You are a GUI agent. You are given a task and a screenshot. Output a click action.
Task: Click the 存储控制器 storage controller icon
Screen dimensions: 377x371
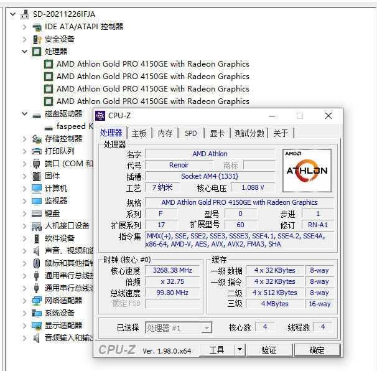tap(37, 139)
